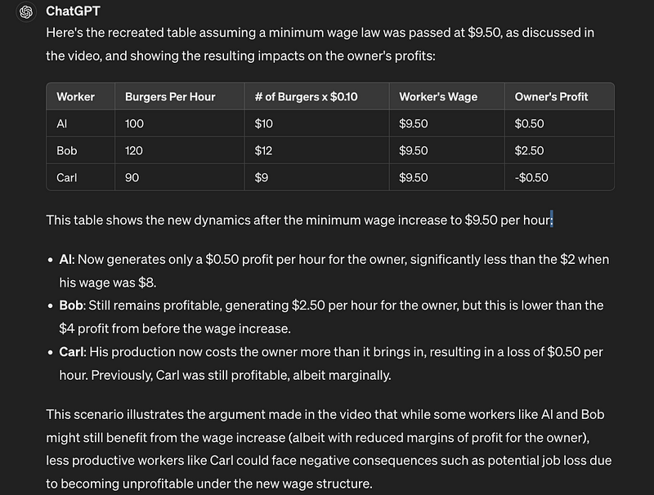Click the $12 burgers revenue cell
654x495 pixels.
click(x=262, y=151)
